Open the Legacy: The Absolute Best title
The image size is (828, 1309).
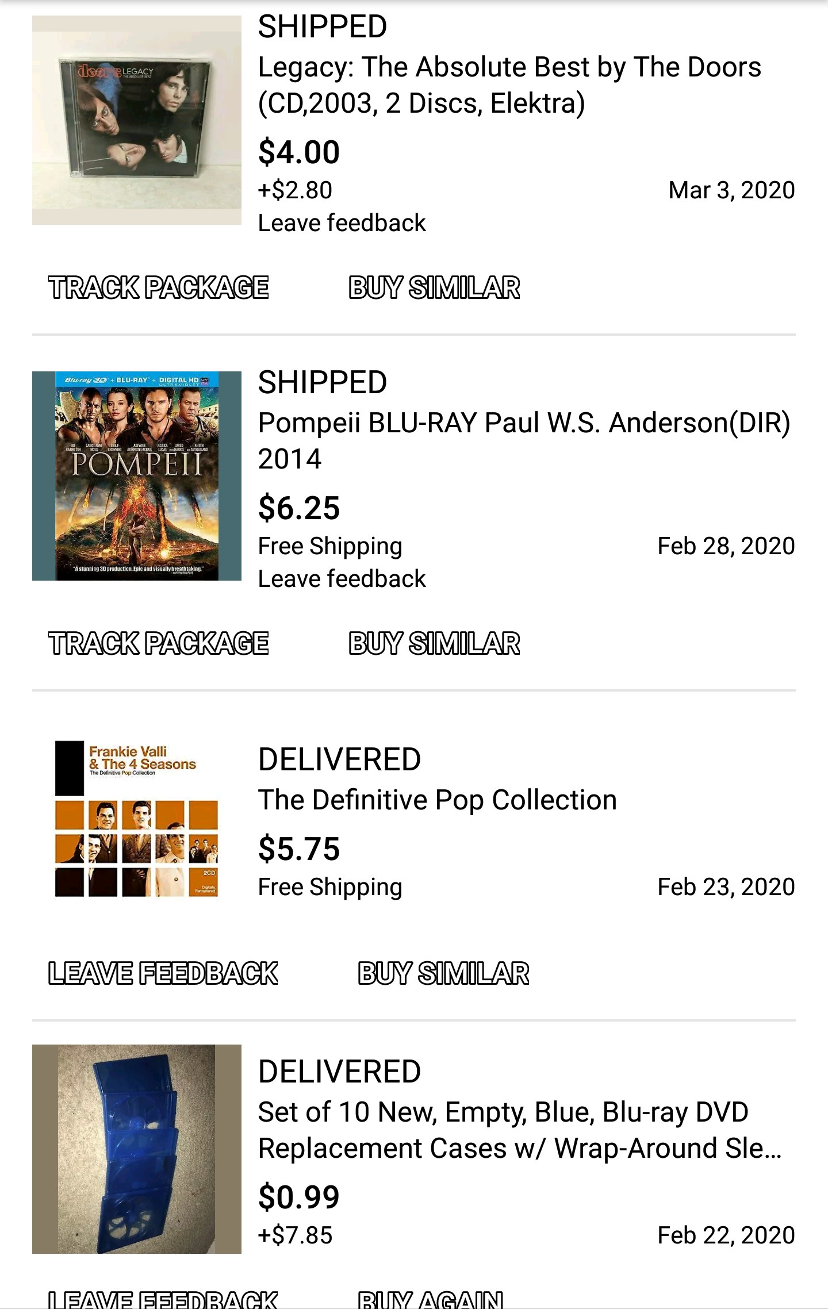(509, 85)
